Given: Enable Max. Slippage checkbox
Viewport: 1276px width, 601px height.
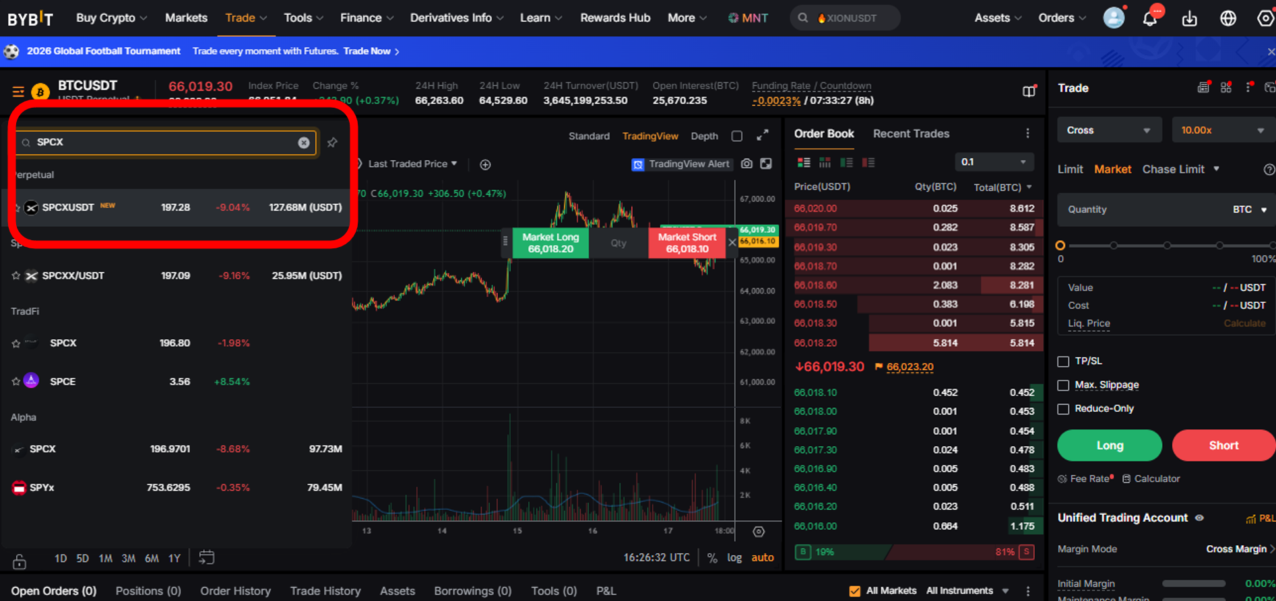Looking at the screenshot, I should tap(1063, 385).
